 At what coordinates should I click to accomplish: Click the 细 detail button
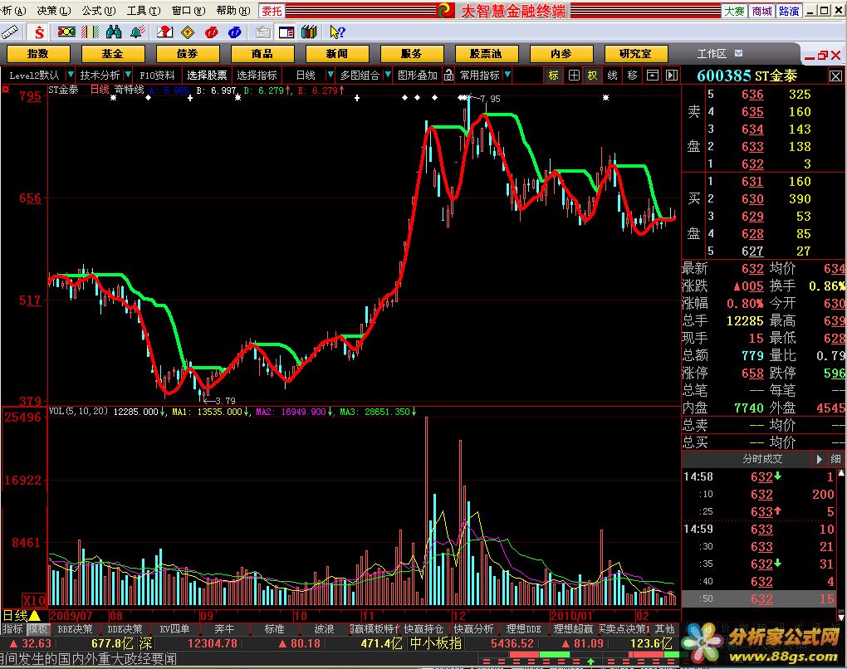[835, 459]
